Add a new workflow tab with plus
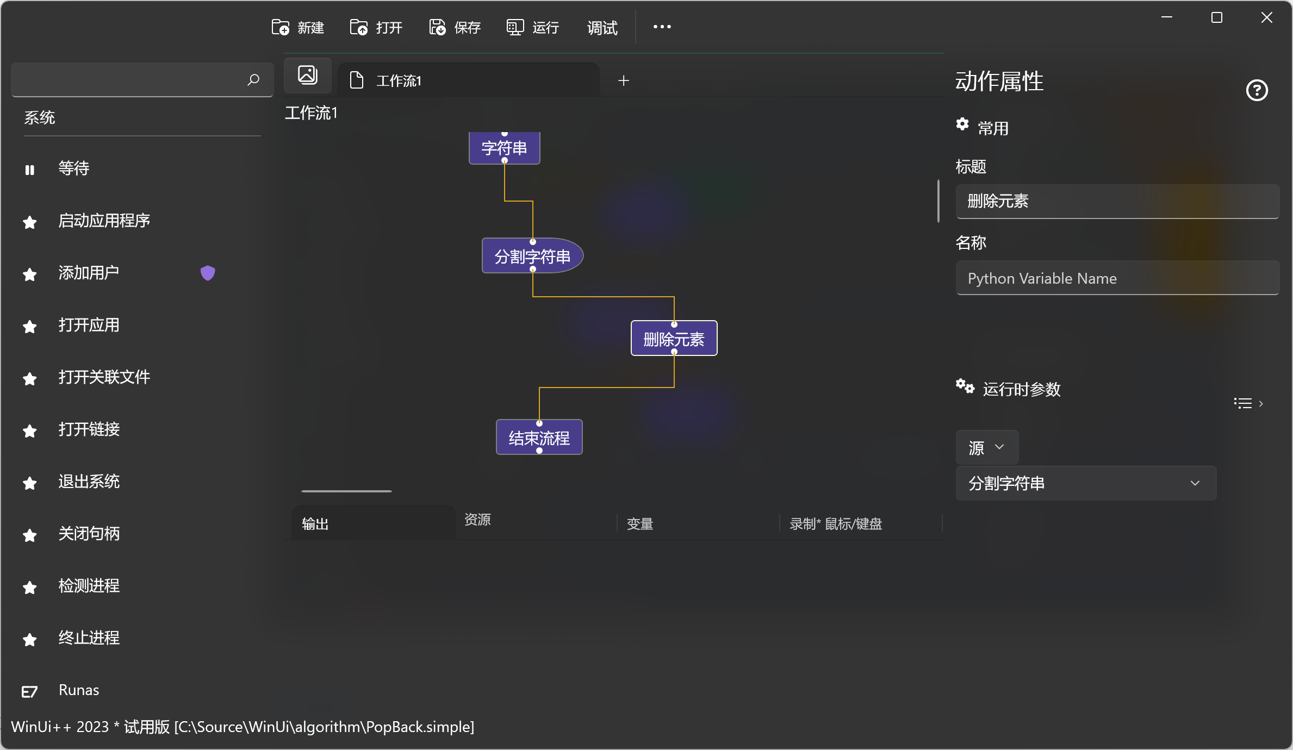Viewport: 1293px width, 750px height. point(624,80)
